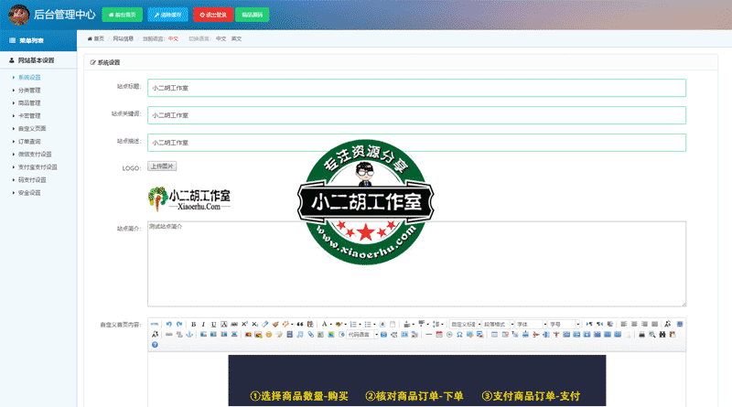Open 安全设置 in the sidebar

pos(29,193)
